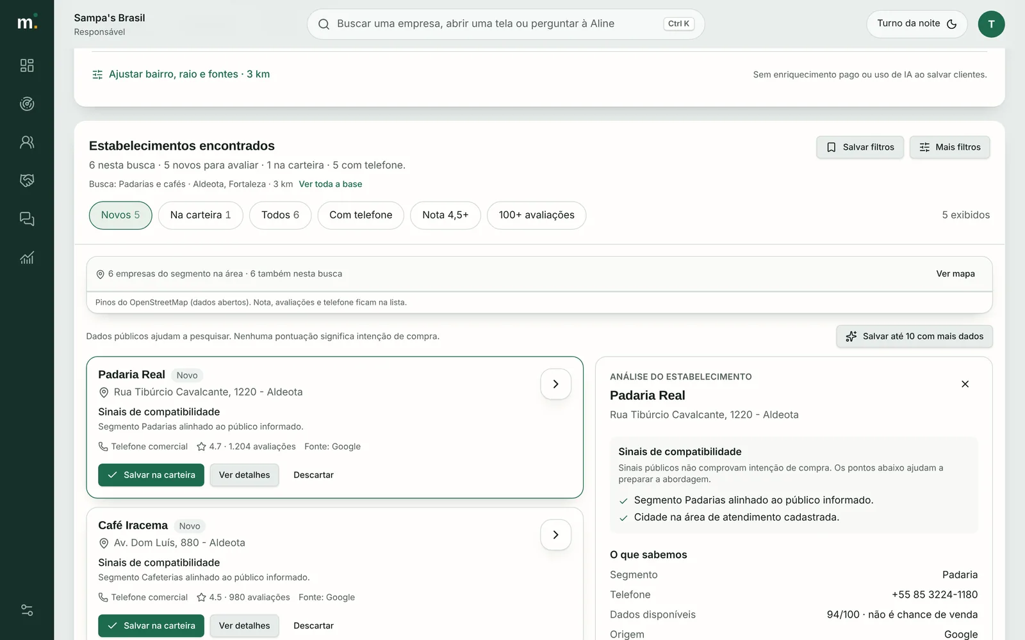Screen dimensions: 1025x640
Task: Open Ajustar bairro, raio e fontes
Action: click(x=181, y=74)
